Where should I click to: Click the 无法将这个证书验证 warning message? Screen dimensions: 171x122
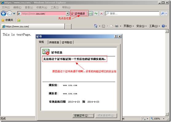pyautogui.click(x=75, y=59)
